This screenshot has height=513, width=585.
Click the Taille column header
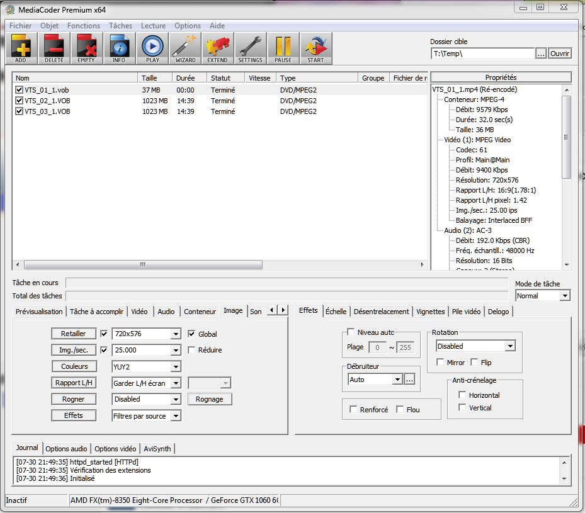154,78
